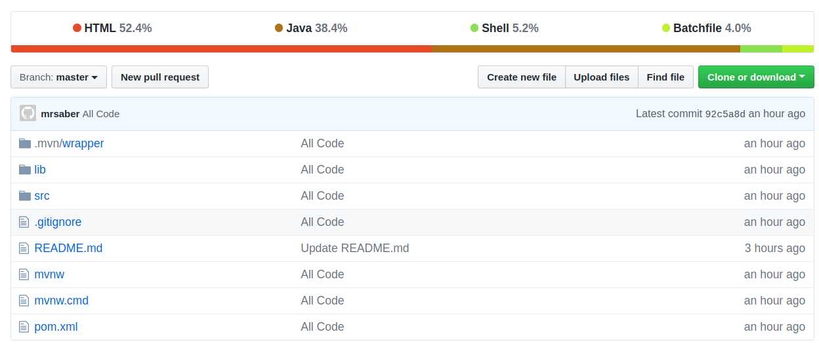The image size is (819, 349).
Task: Click All Code message on pom.xml row
Action: pos(322,327)
